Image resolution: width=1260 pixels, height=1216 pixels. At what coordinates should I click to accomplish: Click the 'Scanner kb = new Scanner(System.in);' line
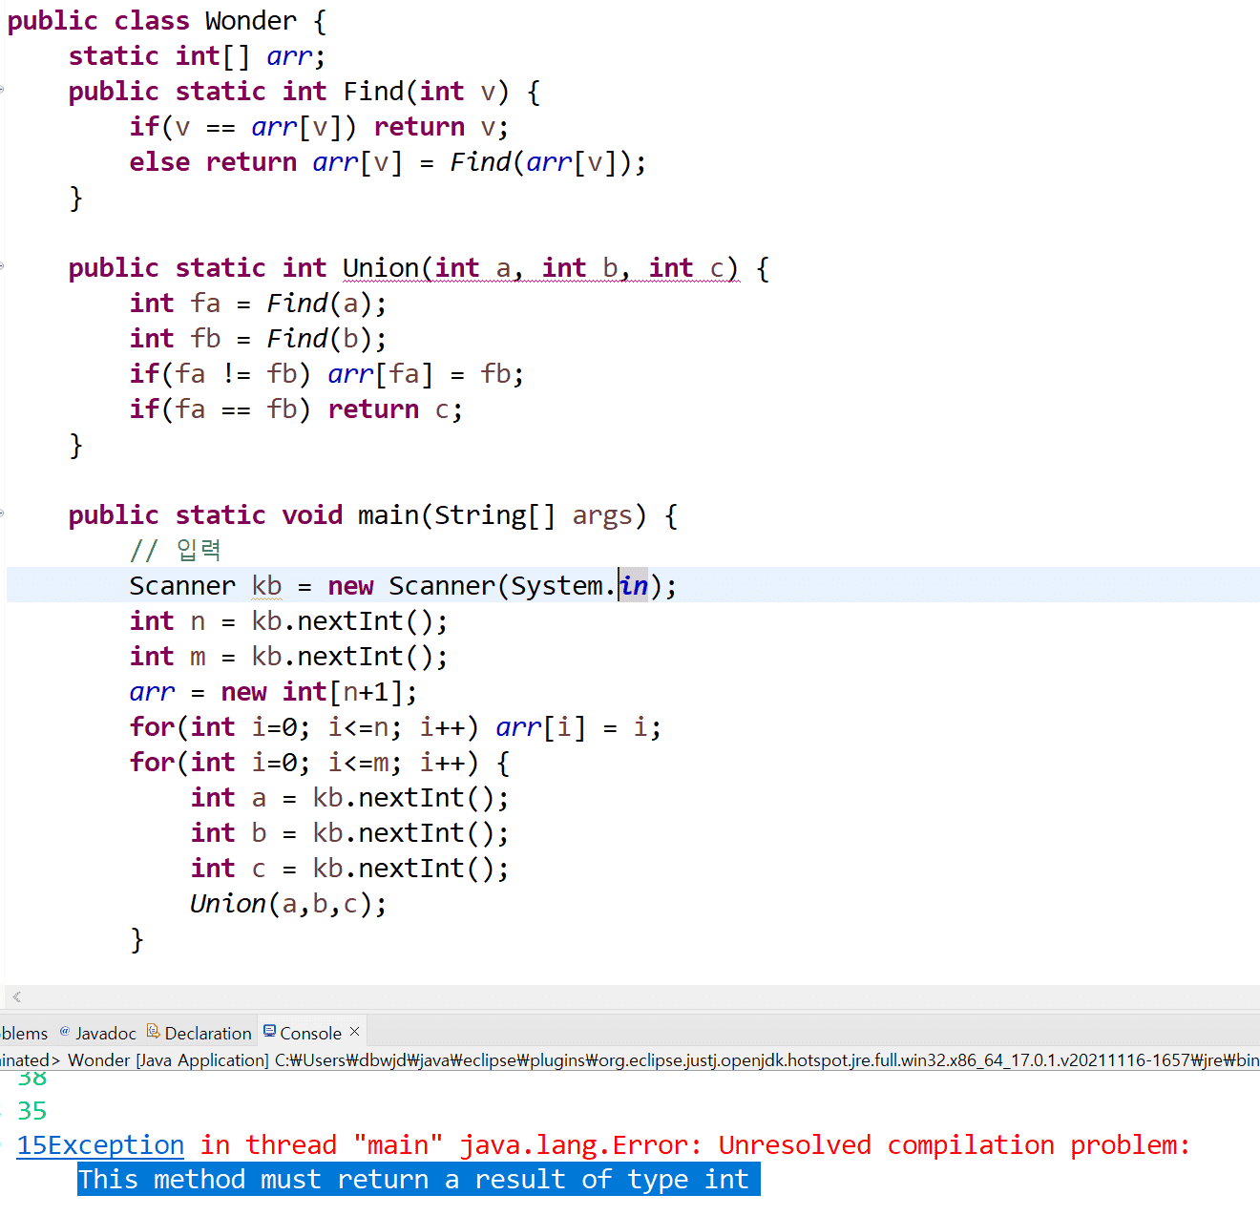coord(403,586)
